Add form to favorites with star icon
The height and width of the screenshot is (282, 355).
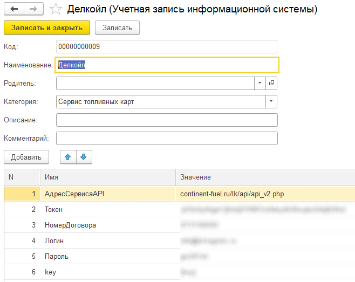[x=55, y=9]
